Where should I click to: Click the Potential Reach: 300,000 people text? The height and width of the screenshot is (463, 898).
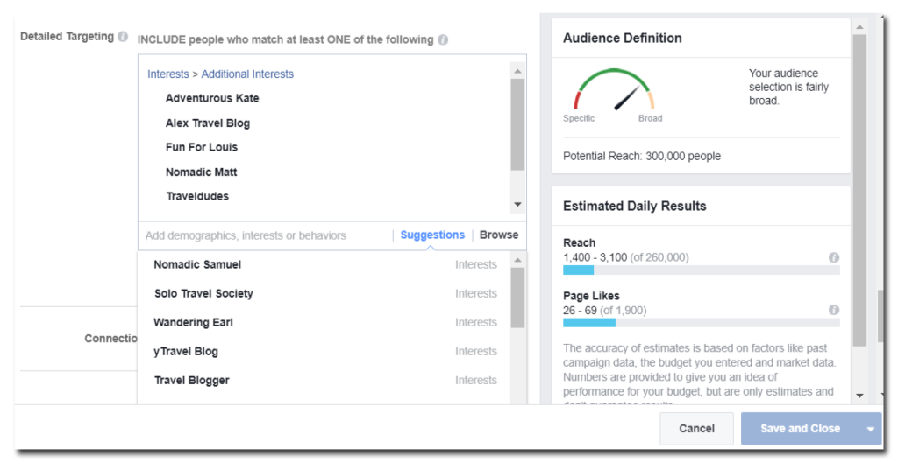click(642, 157)
